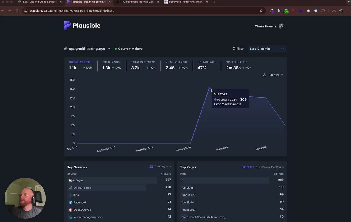The image size is (351, 222).
Task: Open the /hardwood-floor-installation-nyc/ page row
Action: (232, 217)
